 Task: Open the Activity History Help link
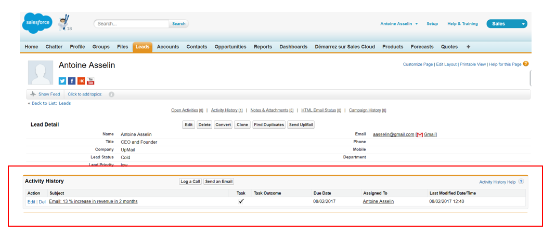click(498, 182)
